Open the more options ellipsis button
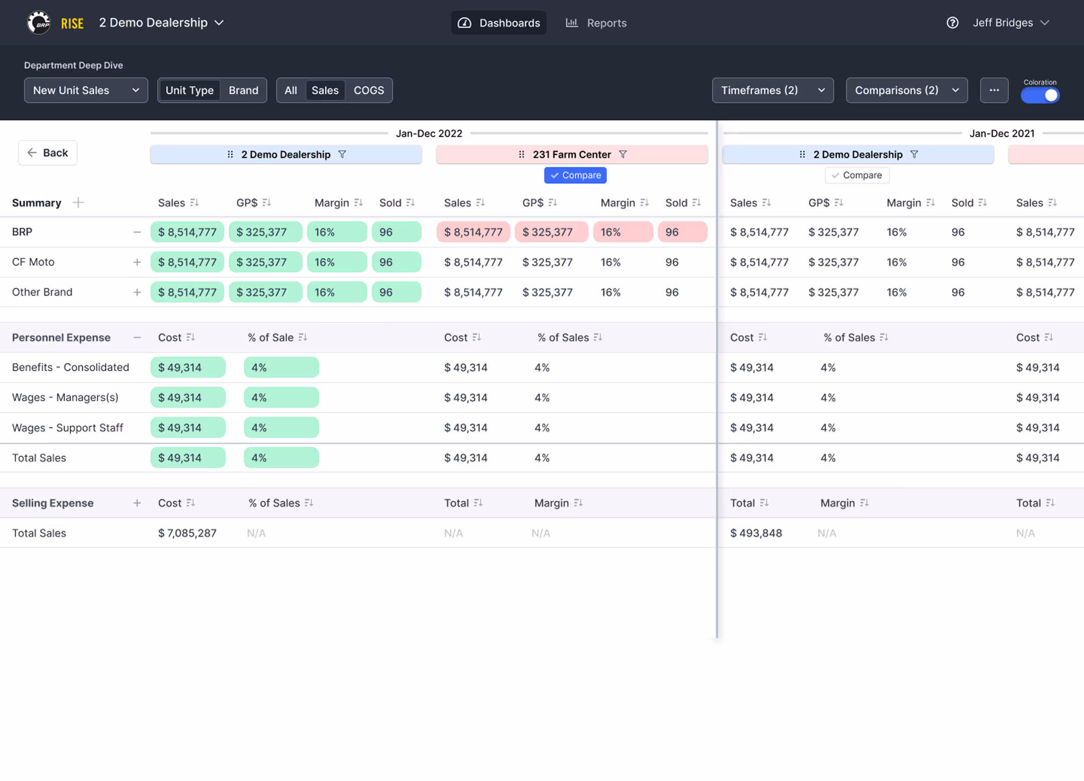 click(x=994, y=90)
